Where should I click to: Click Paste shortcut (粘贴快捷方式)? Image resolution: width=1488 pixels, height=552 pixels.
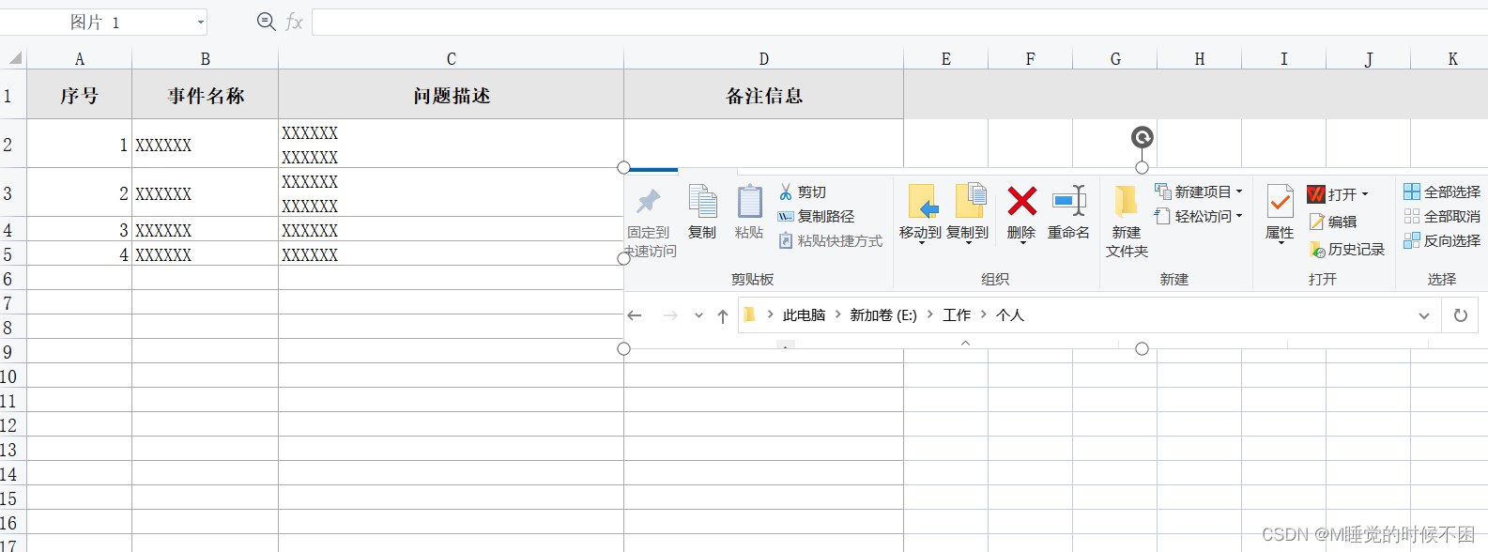click(x=830, y=240)
